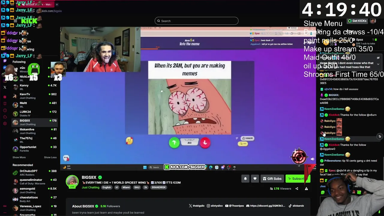Click the GX icon at the sidebar bottom
384x216 pixels.
point(5,206)
